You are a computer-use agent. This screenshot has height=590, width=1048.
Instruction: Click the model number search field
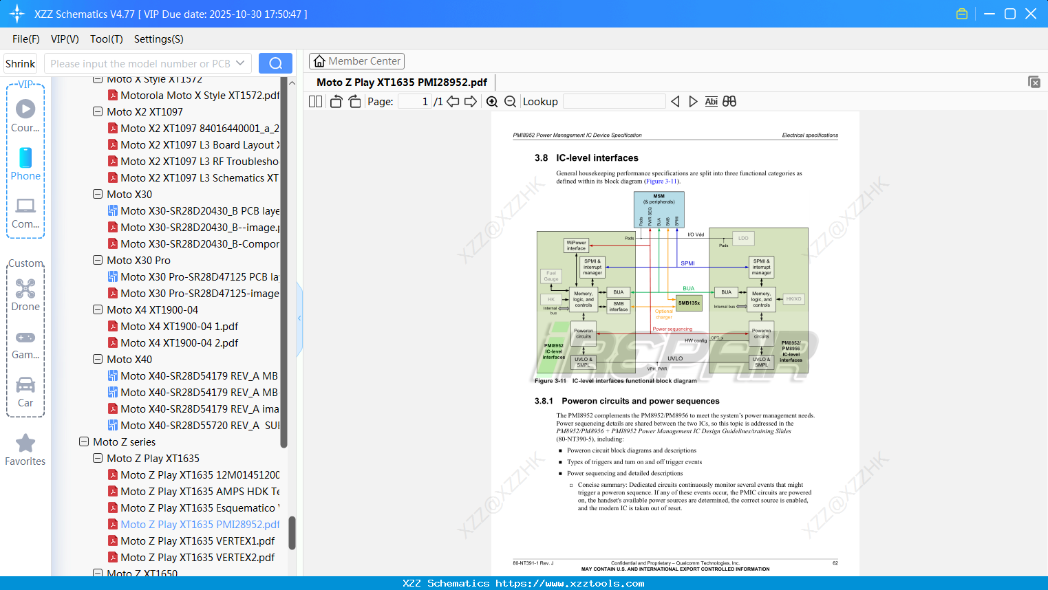coord(141,63)
